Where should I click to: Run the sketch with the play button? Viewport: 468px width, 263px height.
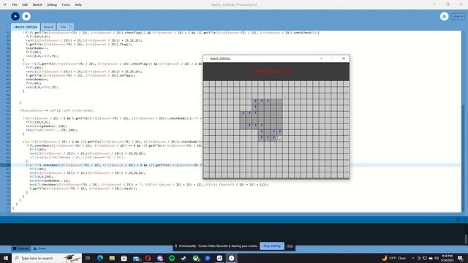click(x=15, y=16)
